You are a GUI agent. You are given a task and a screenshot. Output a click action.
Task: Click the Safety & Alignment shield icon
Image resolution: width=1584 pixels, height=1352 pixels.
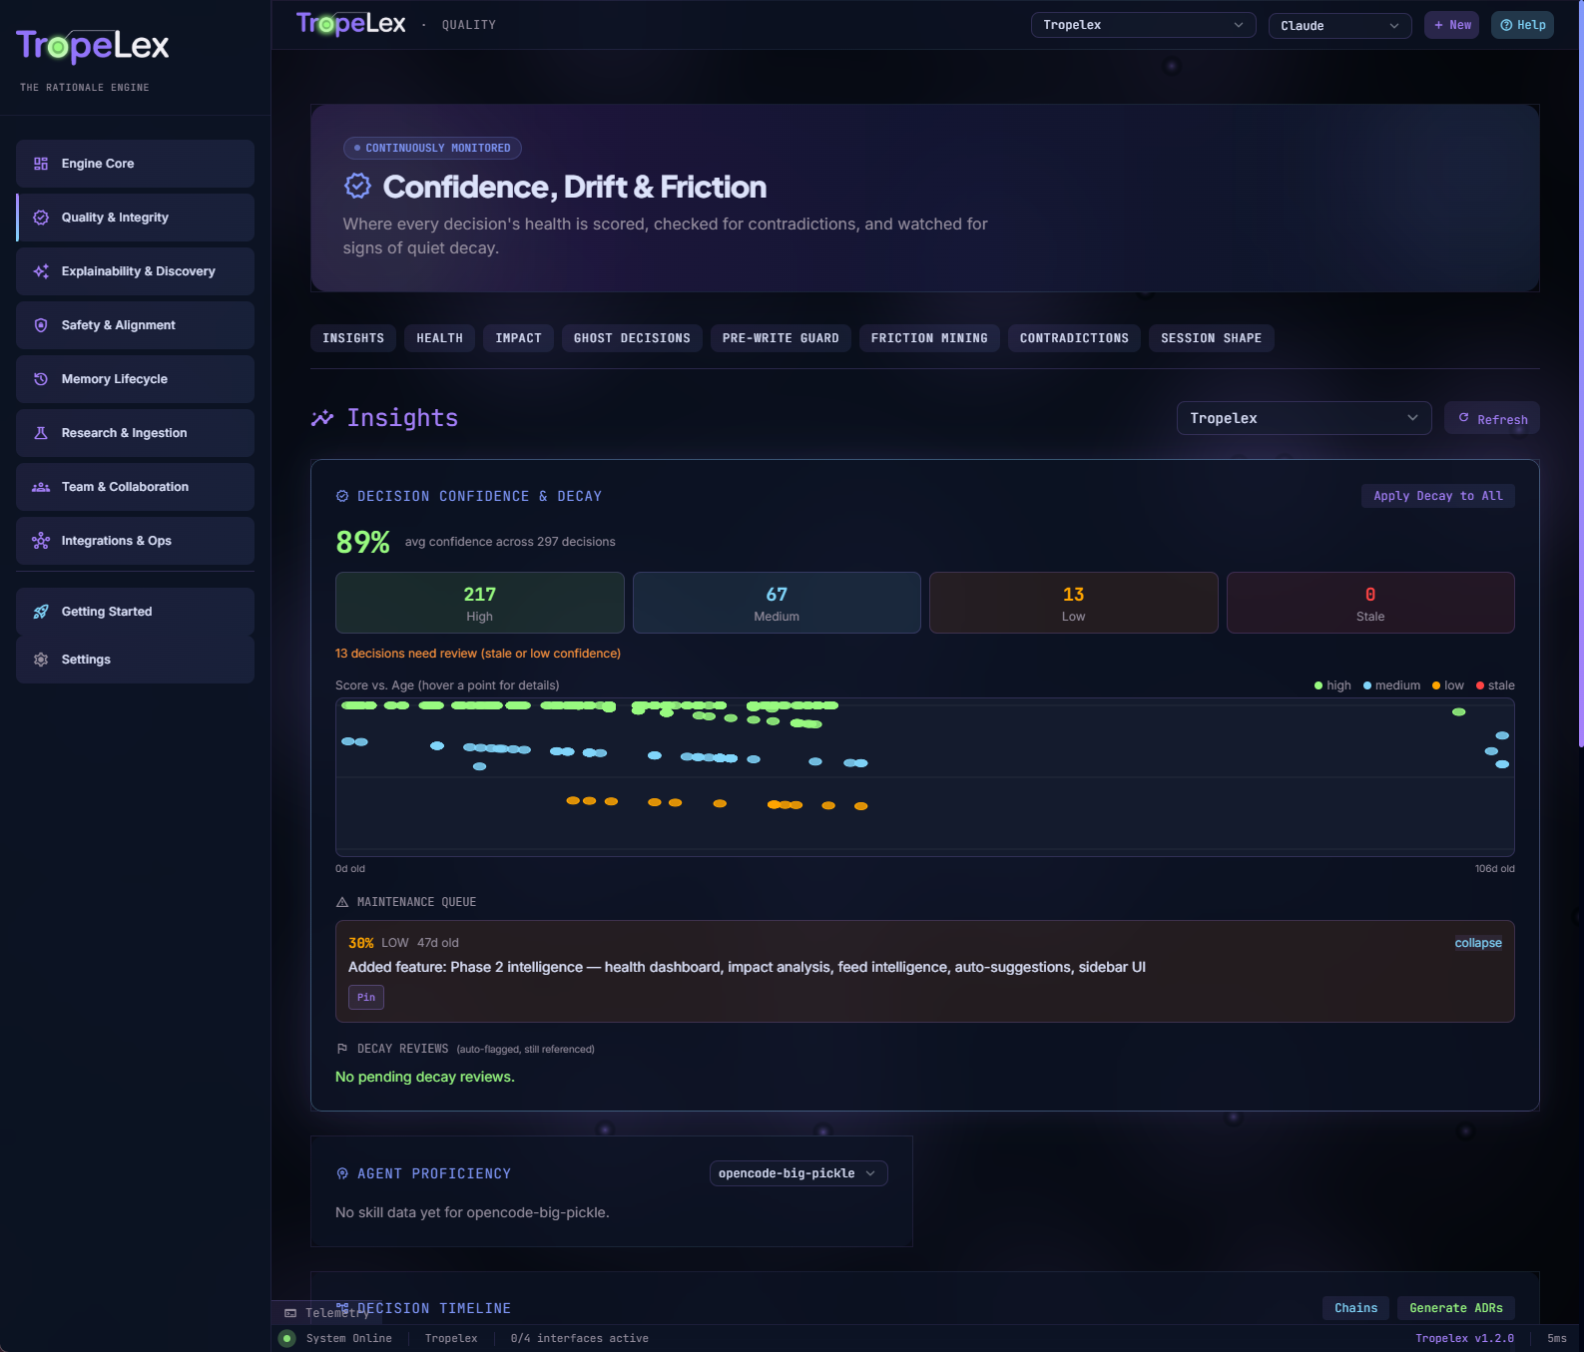pyautogui.click(x=41, y=325)
